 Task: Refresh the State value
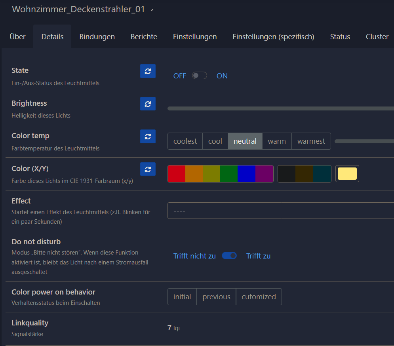148,71
